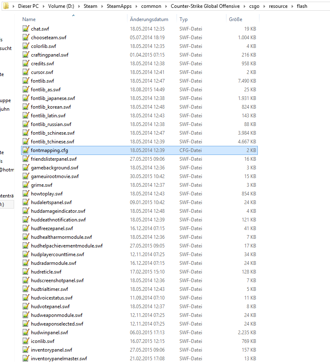
Task: Click the fontmapping.cfg file icon
Action: click(x=26, y=150)
